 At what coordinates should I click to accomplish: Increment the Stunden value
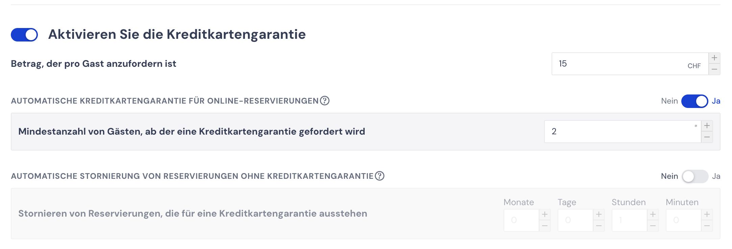[x=653, y=215]
